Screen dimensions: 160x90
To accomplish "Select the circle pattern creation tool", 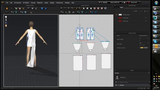I will click(91, 8).
